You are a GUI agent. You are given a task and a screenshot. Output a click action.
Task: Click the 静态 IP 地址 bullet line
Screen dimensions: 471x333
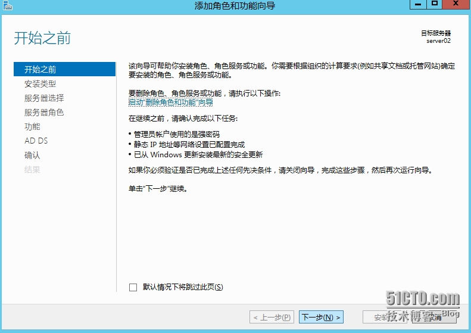click(x=189, y=145)
